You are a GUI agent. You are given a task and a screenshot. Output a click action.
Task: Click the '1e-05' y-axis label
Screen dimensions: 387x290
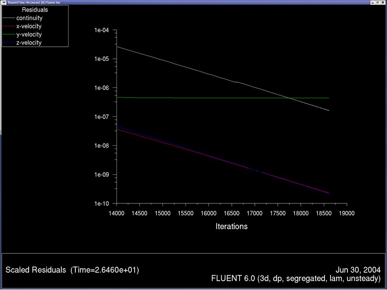pos(102,59)
